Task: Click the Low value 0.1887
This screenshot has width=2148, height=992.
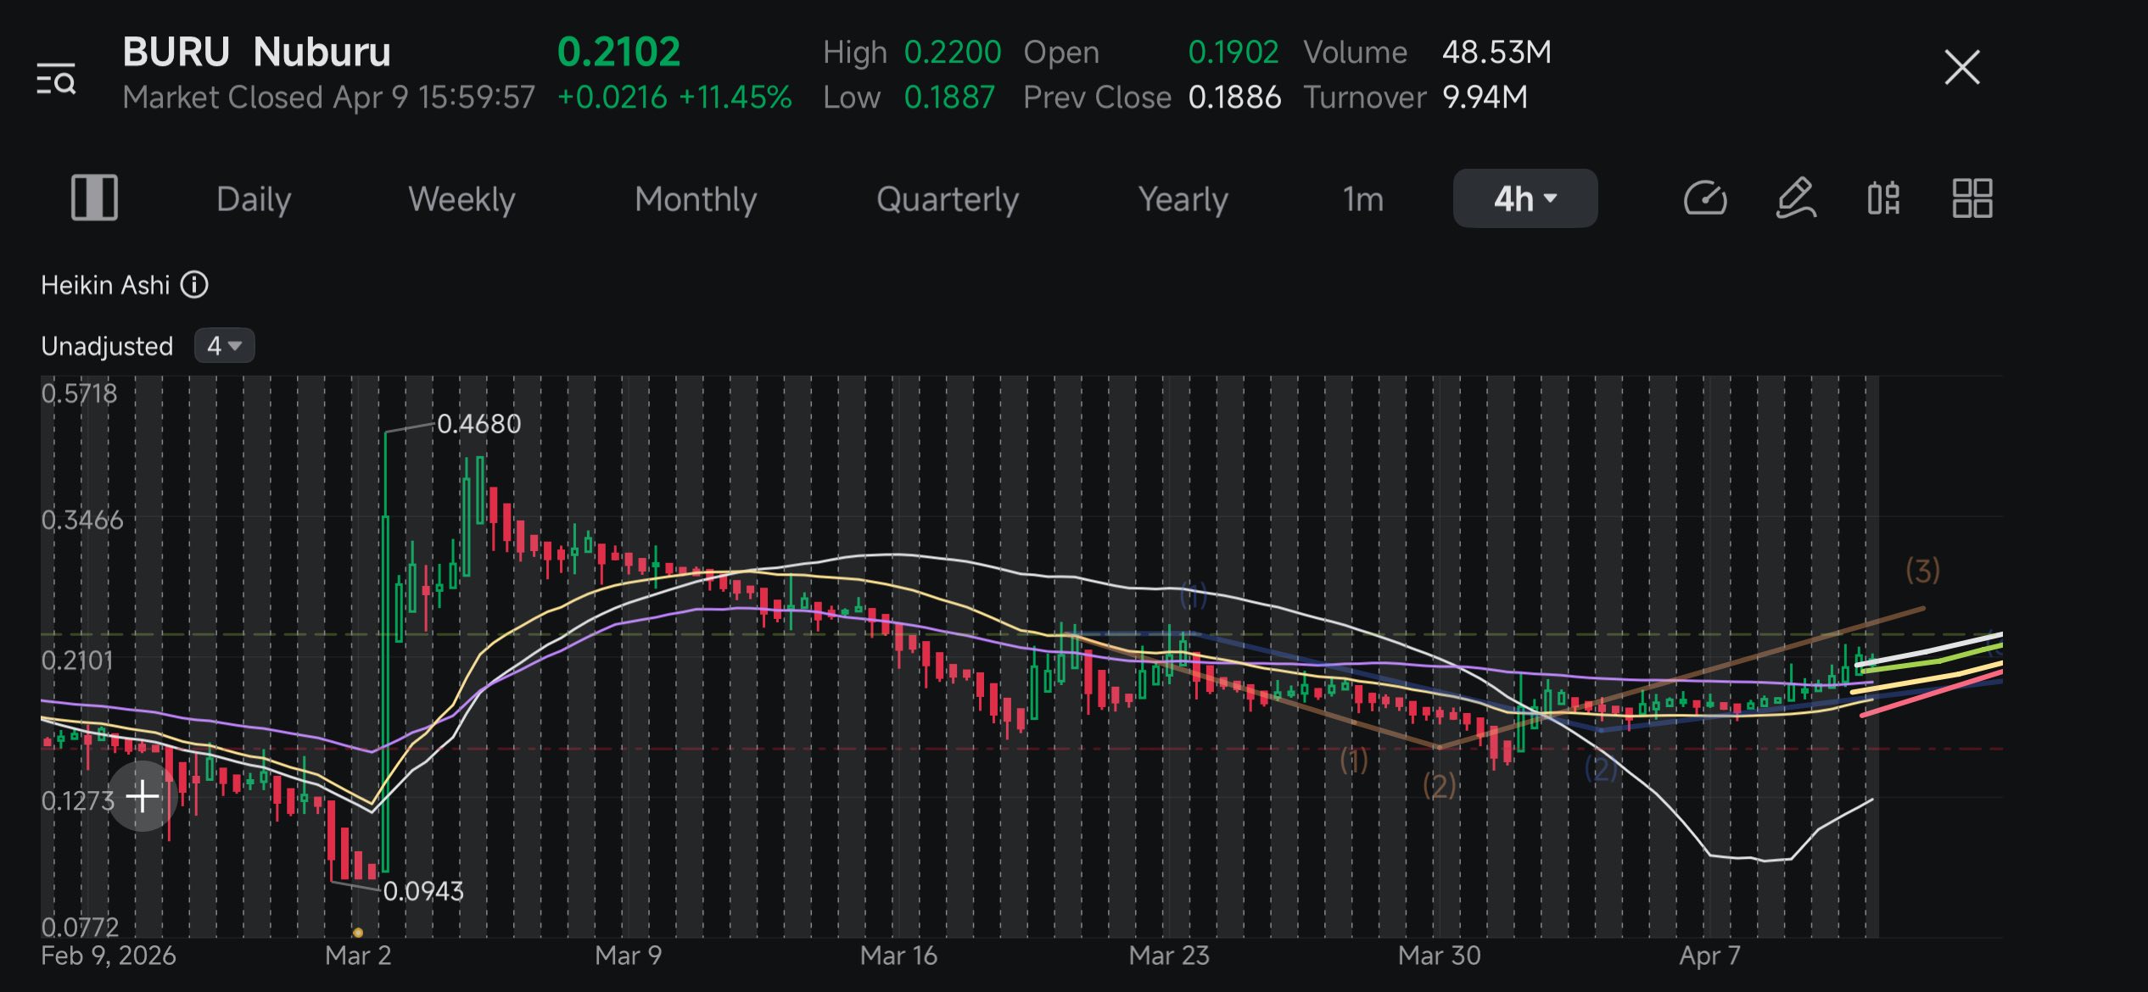Action: pos(948,98)
